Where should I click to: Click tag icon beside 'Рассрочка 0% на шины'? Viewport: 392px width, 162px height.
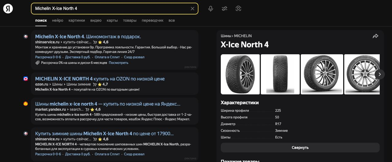pos(37,63)
